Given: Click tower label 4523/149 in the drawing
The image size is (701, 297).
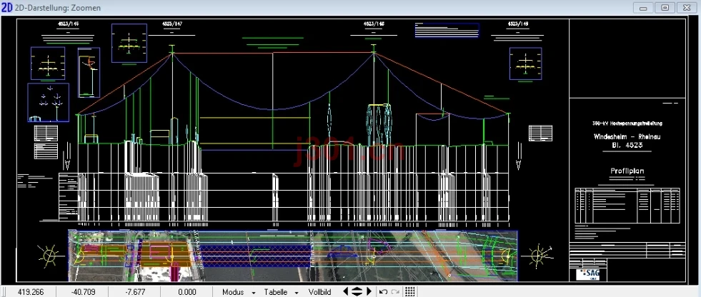Looking at the screenshot, I should pos(517,24).
